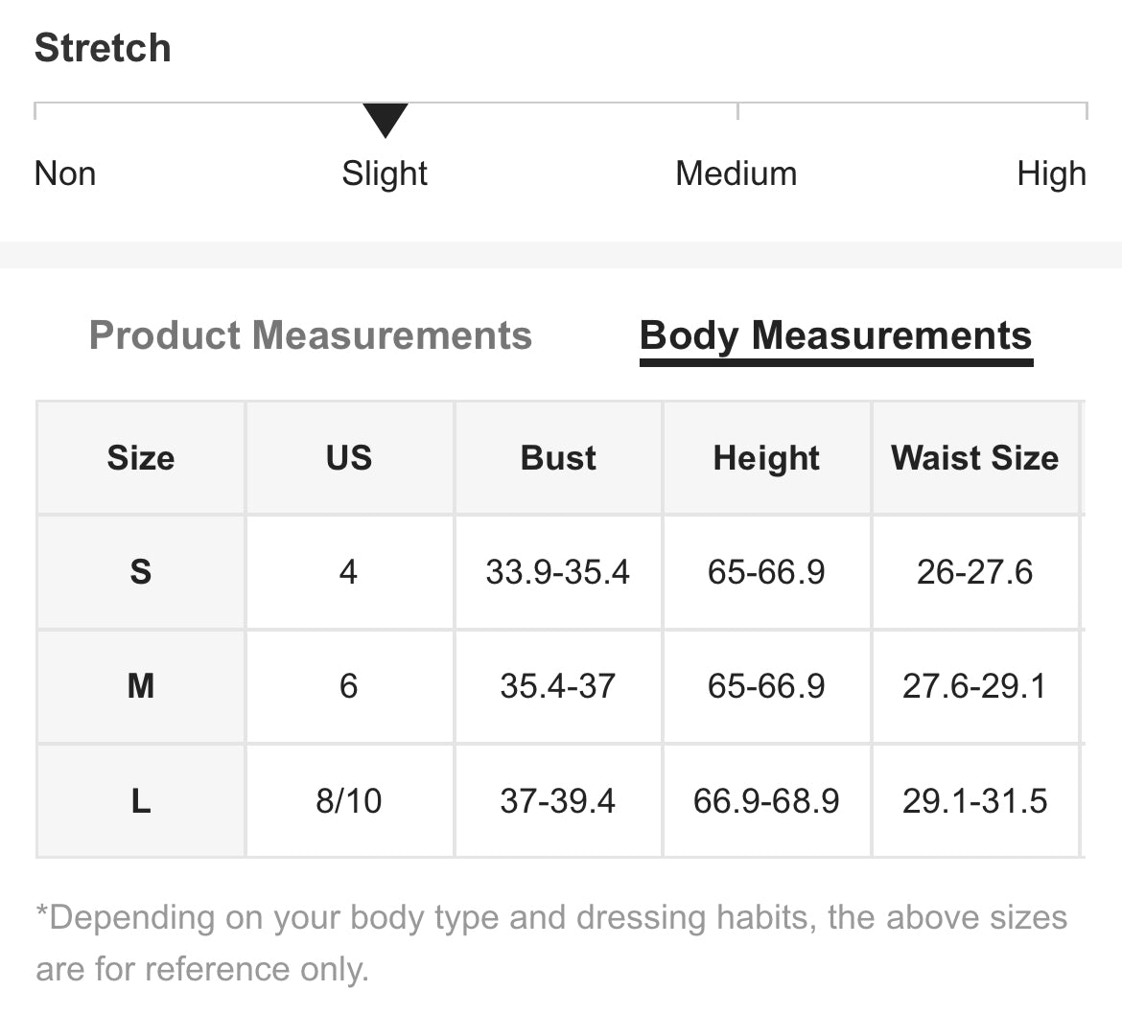The height and width of the screenshot is (1014, 1122).
Task: Switch to the Product Measurements tab
Action: 310,335
